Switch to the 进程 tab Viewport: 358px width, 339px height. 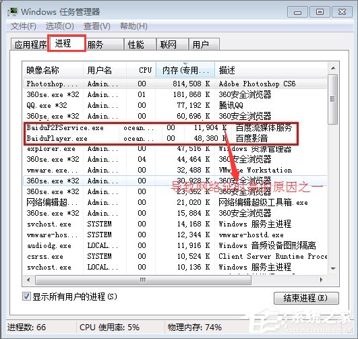pyautogui.click(x=67, y=43)
